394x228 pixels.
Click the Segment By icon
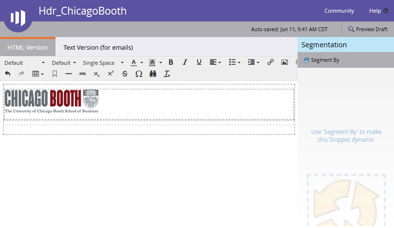[306, 60]
